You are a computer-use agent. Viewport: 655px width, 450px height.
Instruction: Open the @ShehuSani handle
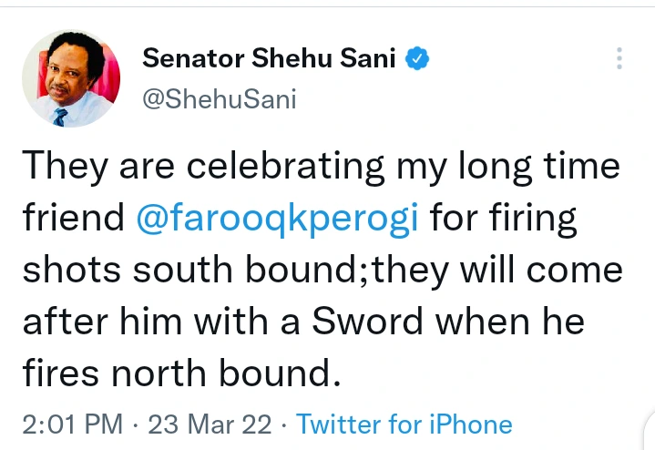(219, 99)
